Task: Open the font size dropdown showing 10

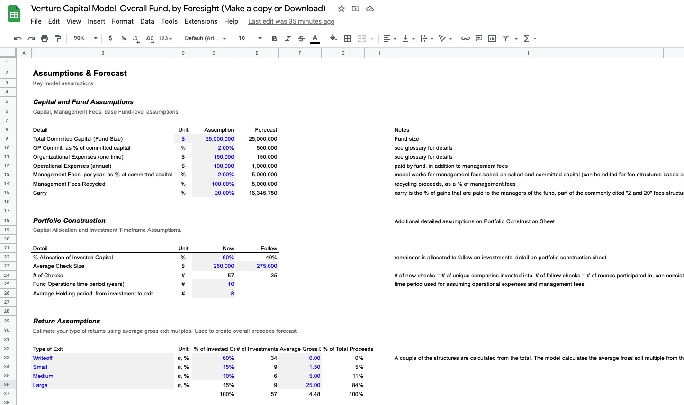Action: tap(248, 38)
